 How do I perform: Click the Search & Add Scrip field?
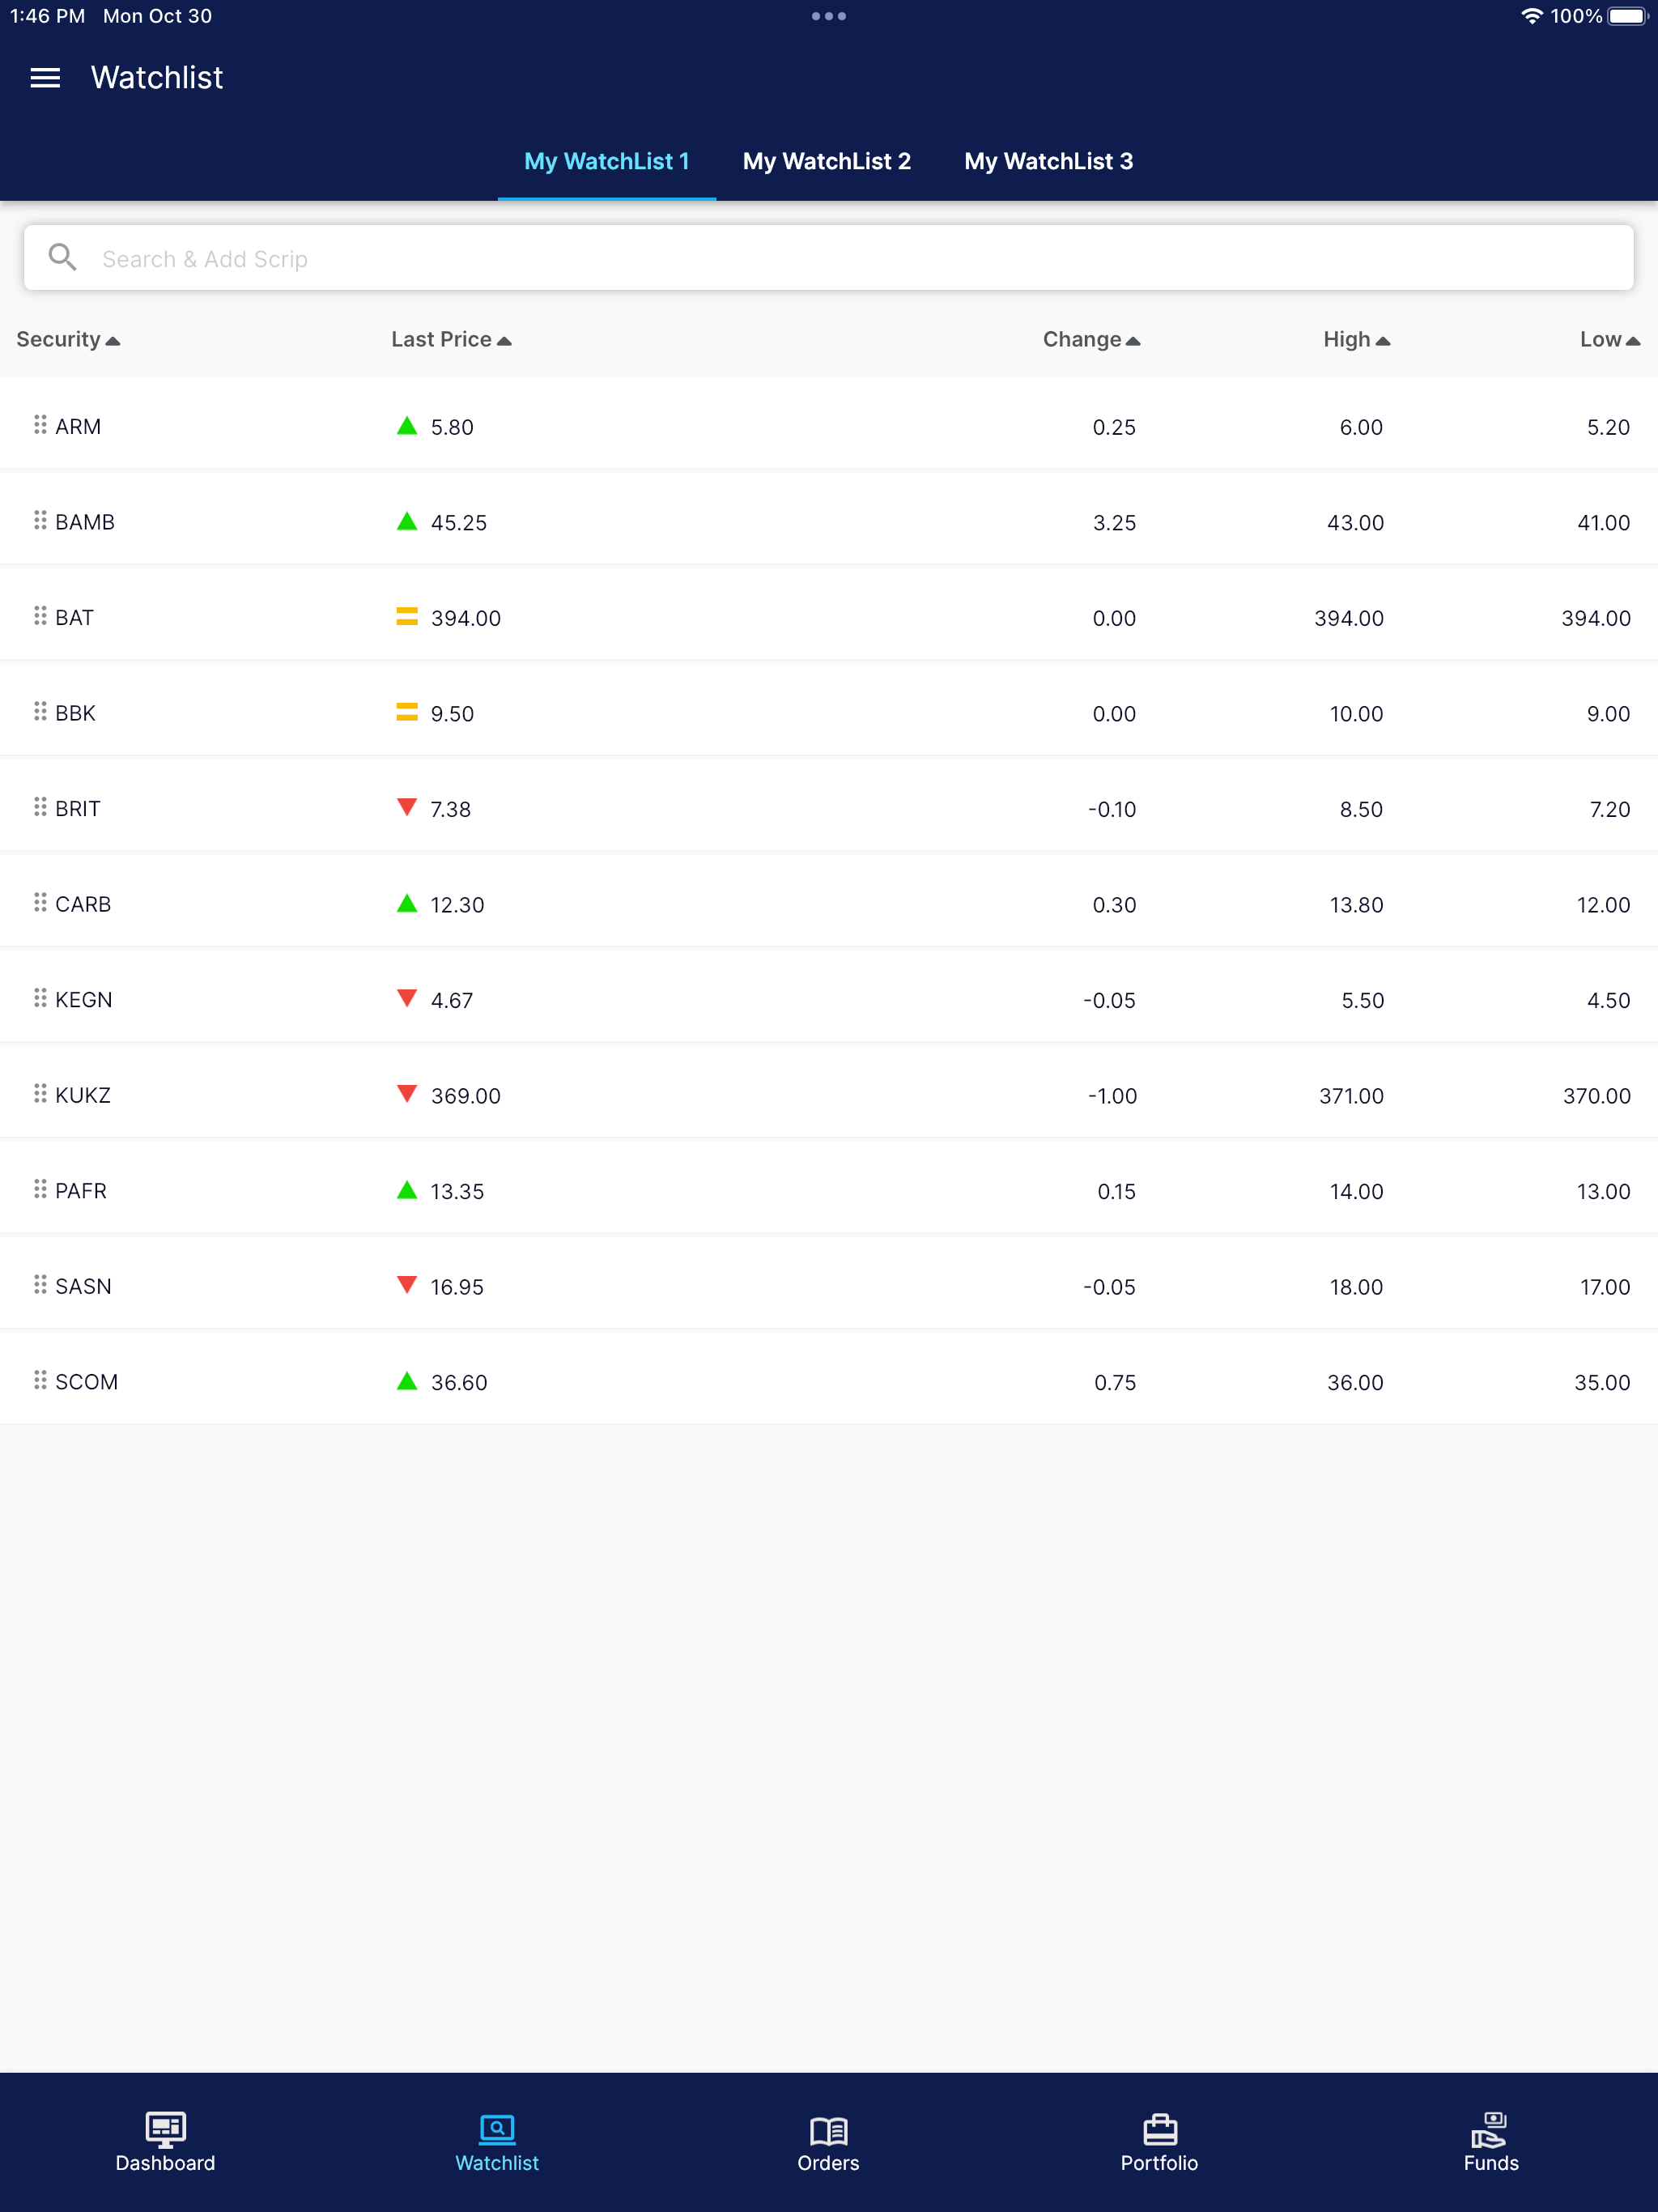(x=500, y=257)
